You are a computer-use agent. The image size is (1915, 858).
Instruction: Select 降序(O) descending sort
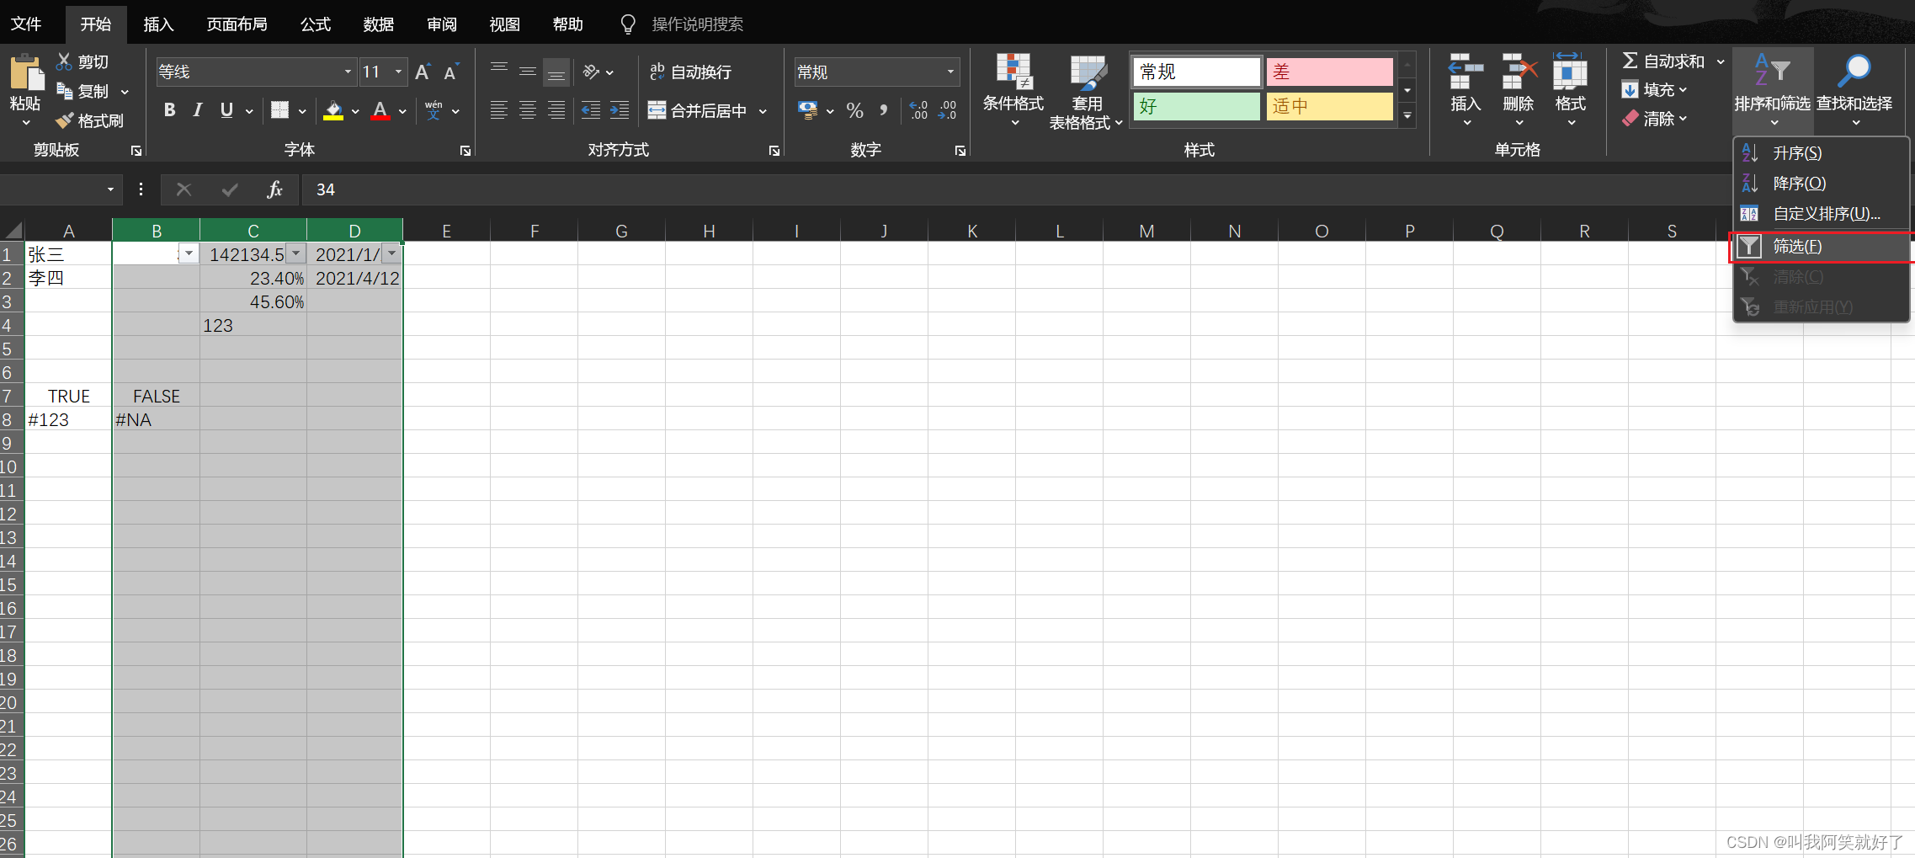coord(1821,184)
